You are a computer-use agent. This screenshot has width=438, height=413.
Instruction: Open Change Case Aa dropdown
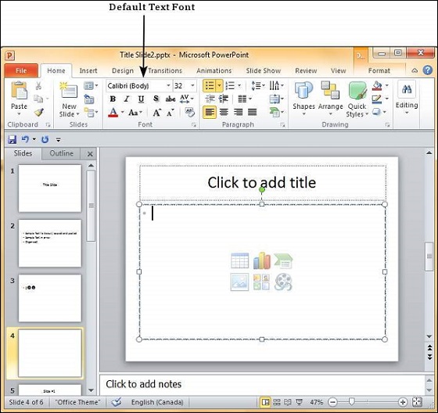point(135,113)
